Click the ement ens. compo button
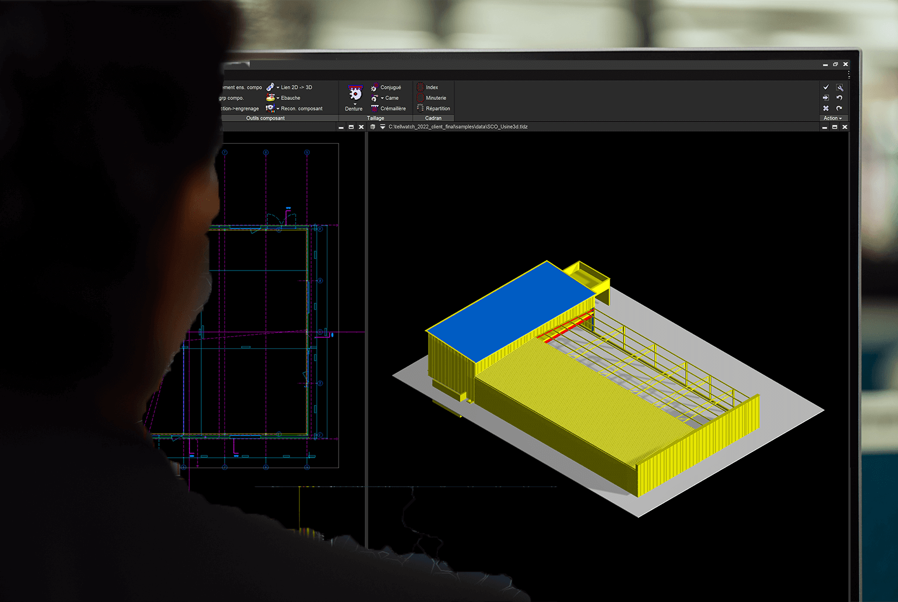This screenshot has height=602, width=898. [x=241, y=88]
